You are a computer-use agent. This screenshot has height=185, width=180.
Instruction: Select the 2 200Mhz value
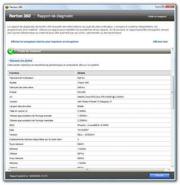[x=82, y=121]
